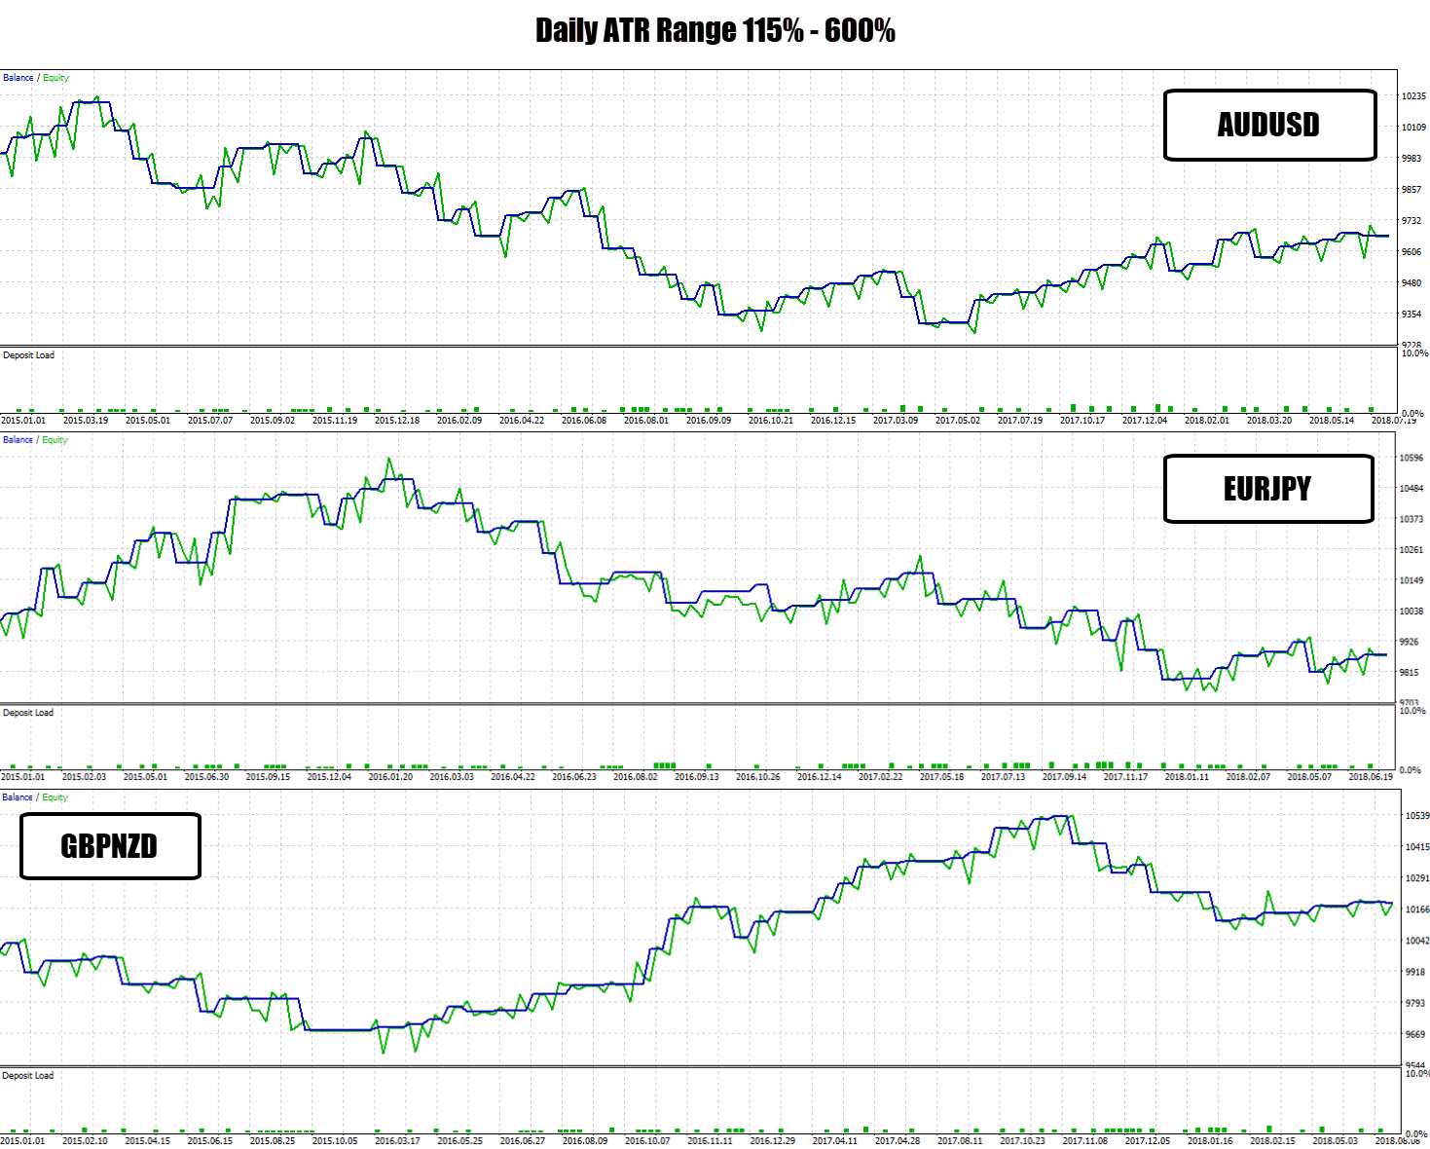Click the date 2017.10.23 on the time axis

coord(1023,1140)
